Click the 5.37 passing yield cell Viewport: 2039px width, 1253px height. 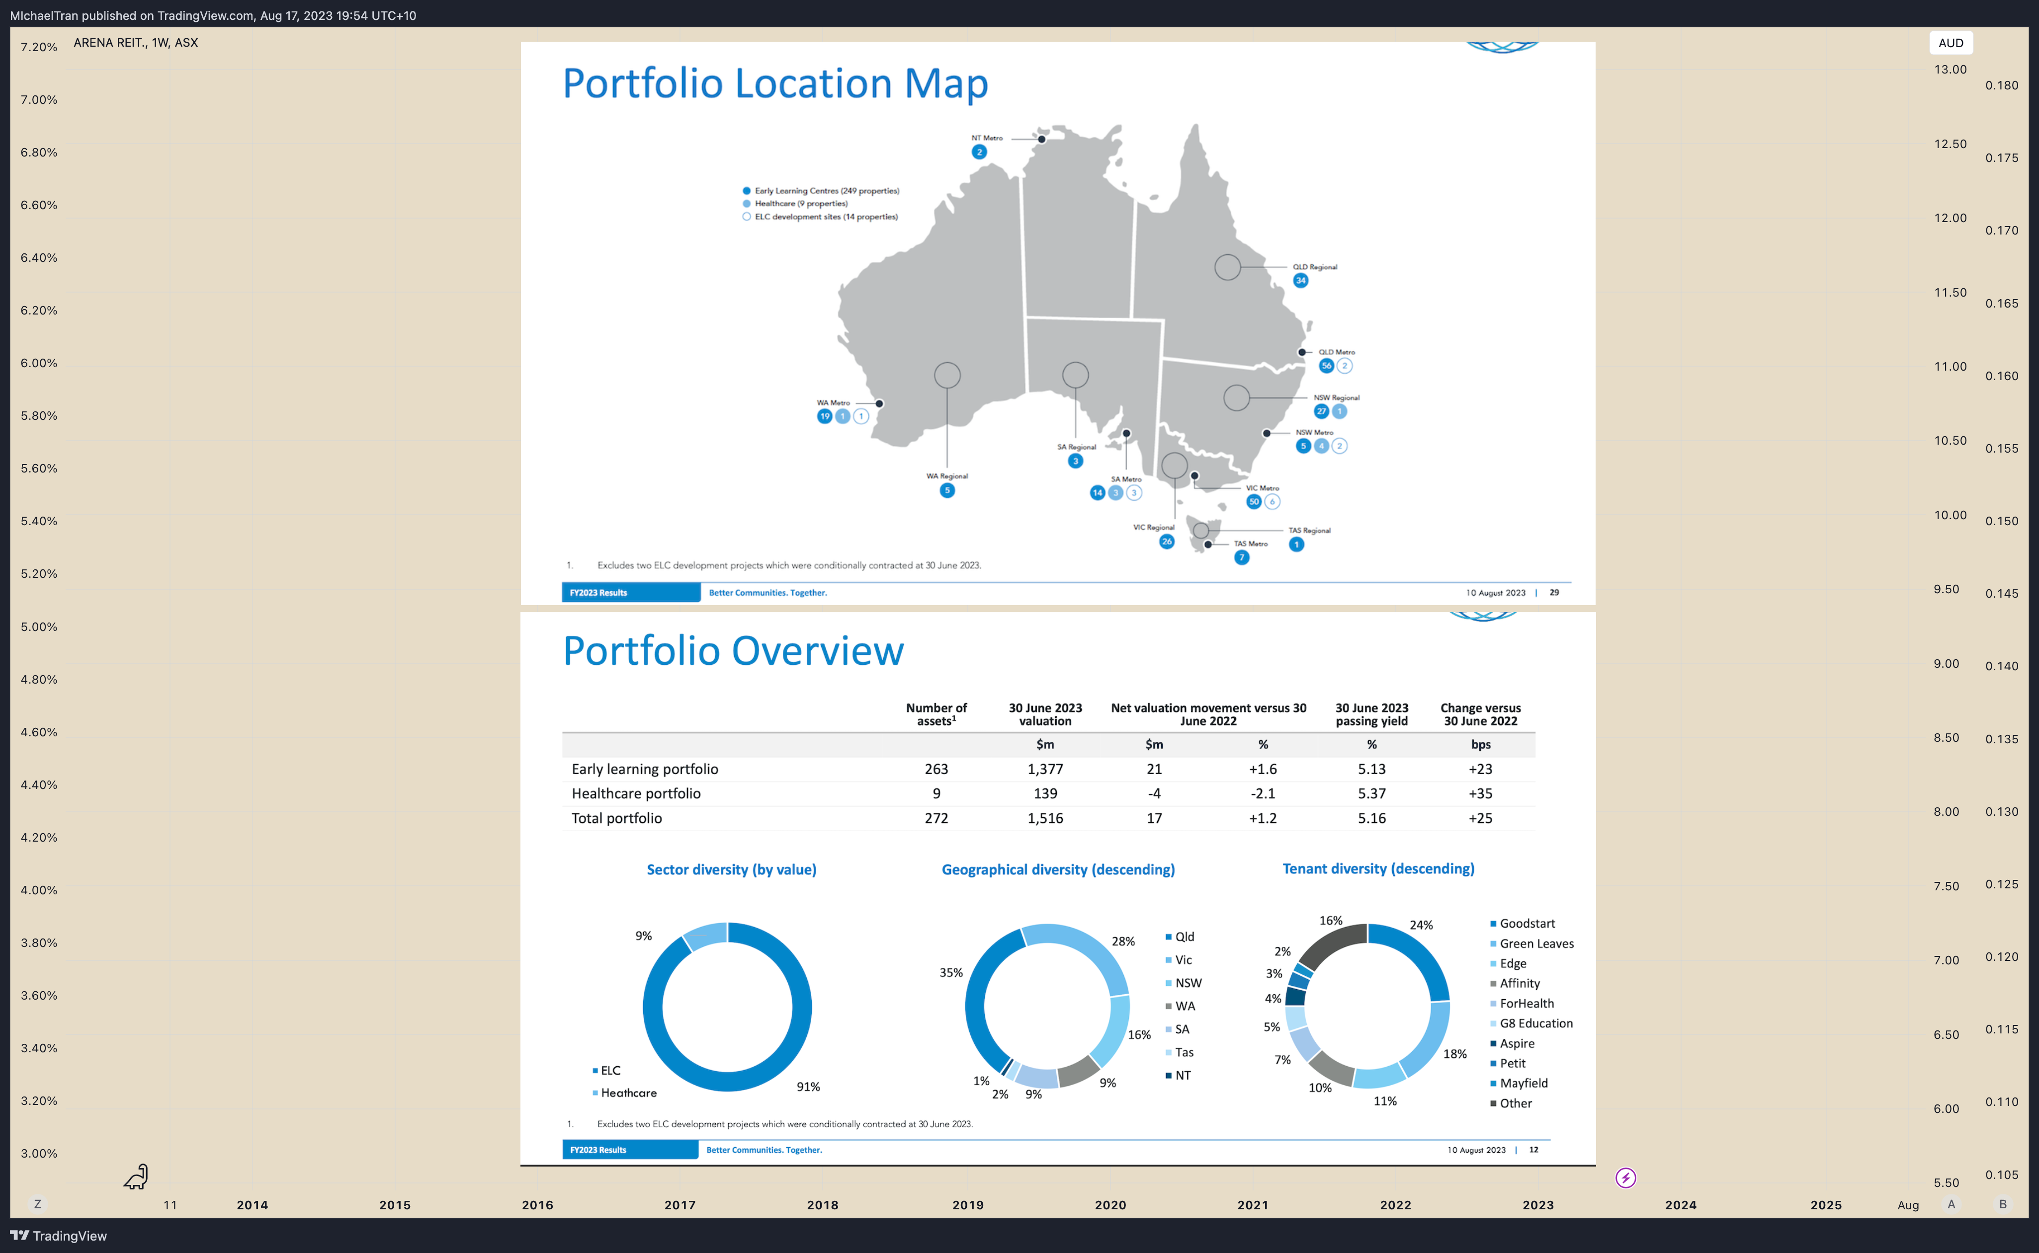(x=1372, y=793)
